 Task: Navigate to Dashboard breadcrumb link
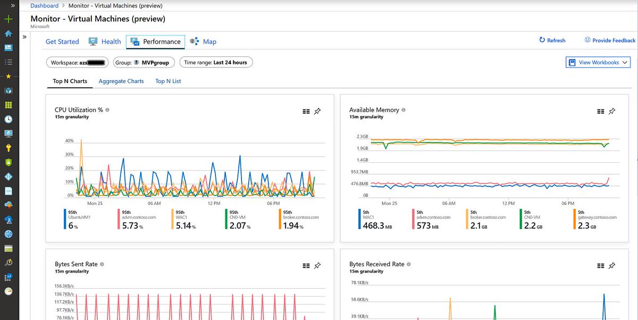pos(45,6)
